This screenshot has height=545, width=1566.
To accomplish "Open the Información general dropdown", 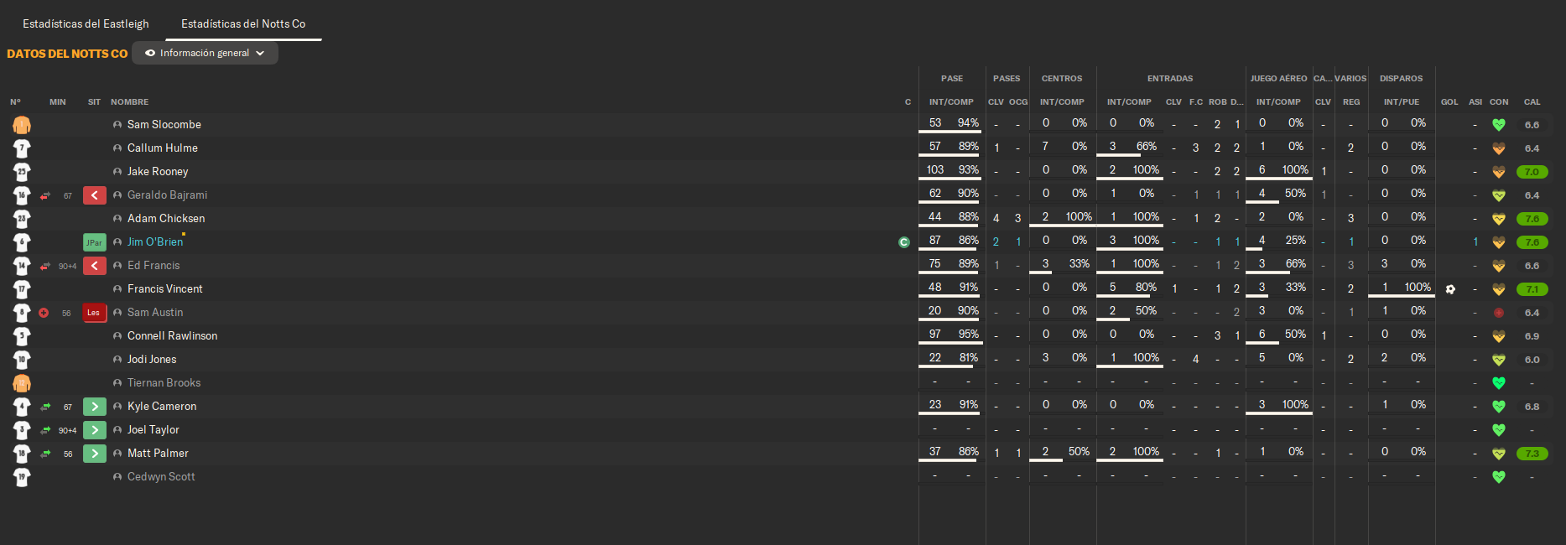I will (x=205, y=53).
